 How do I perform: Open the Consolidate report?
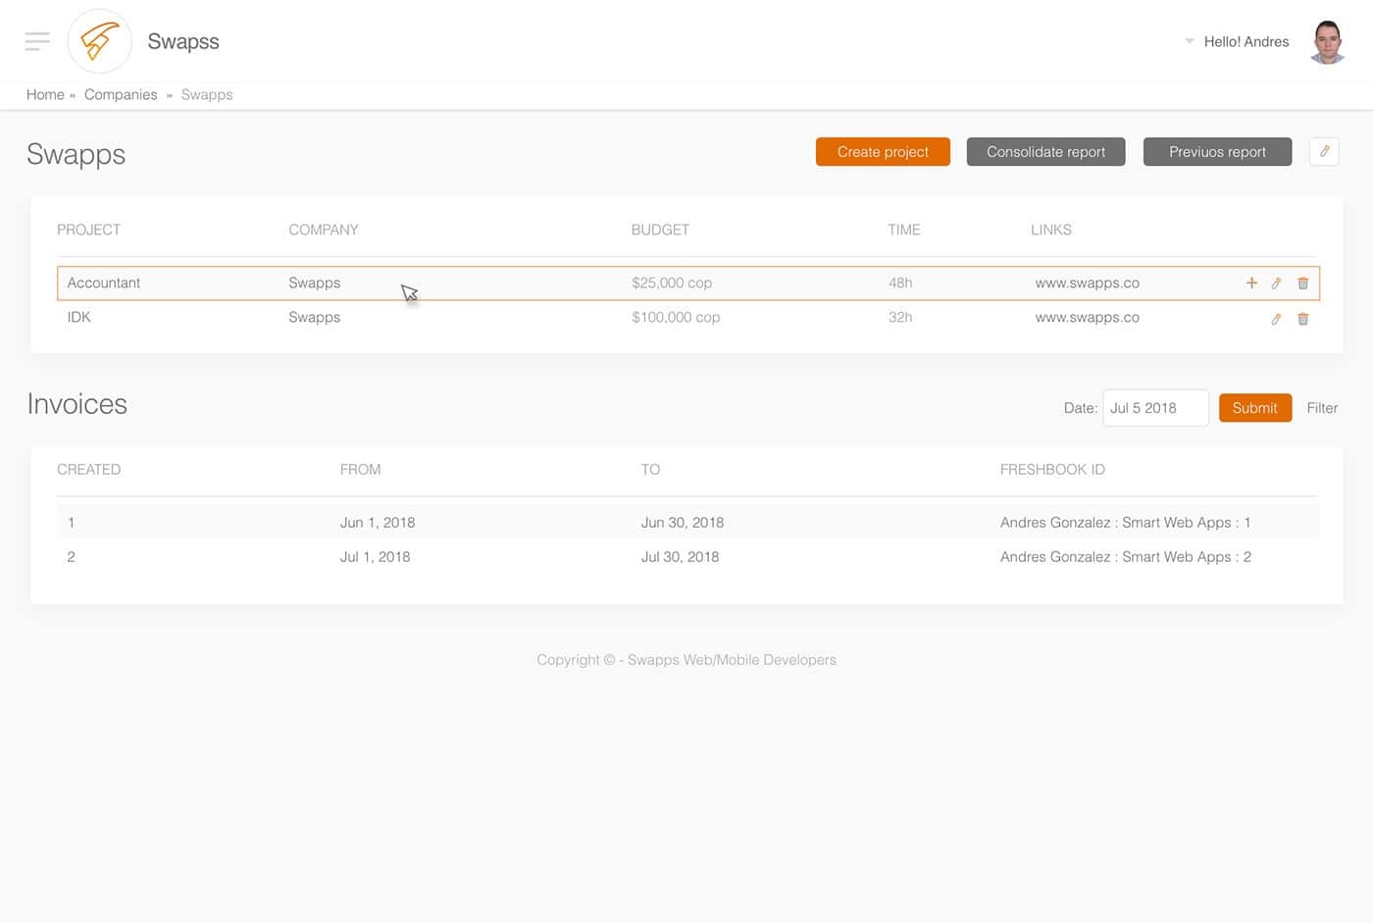(x=1045, y=152)
